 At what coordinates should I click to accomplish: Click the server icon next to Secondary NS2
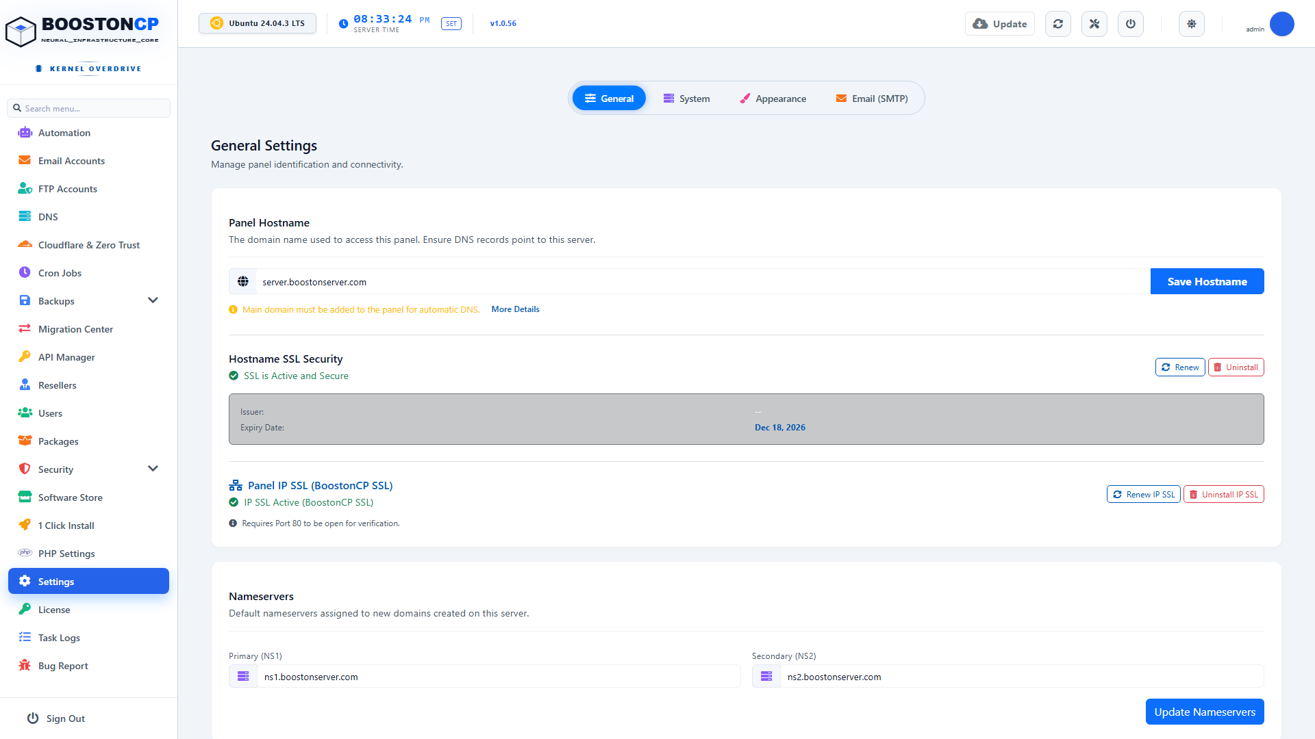[x=766, y=677]
